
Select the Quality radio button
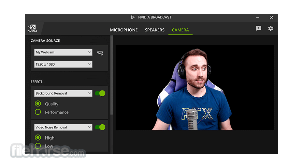tap(38, 103)
